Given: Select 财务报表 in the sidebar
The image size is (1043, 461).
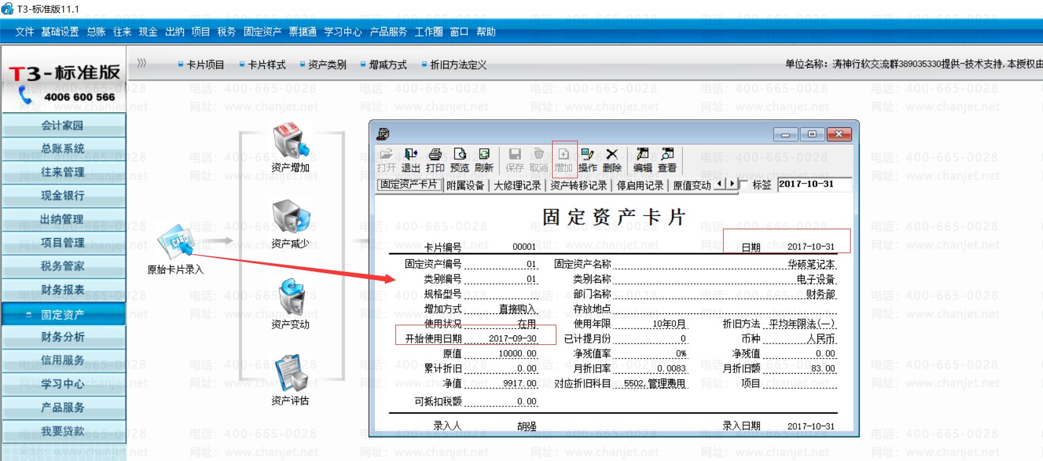Looking at the screenshot, I should 63,290.
